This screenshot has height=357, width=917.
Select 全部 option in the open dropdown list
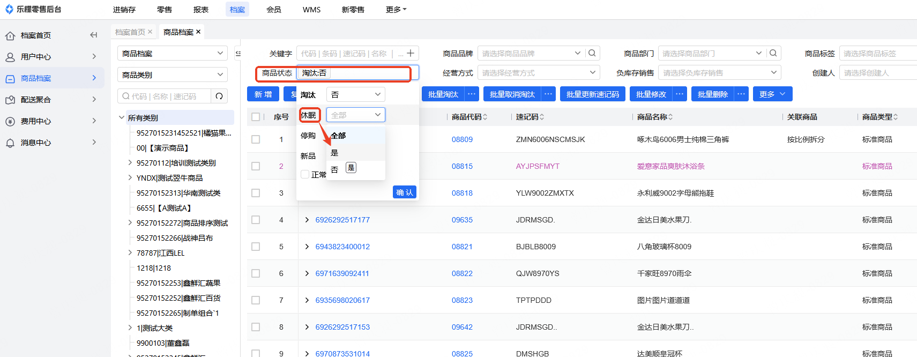pyautogui.click(x=356, y=136)
